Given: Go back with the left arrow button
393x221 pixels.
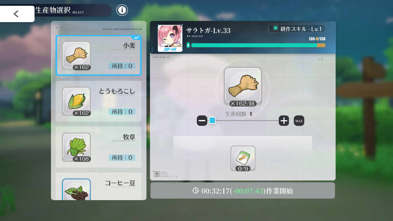Looking at the screenshot, I should (x=17, y=14).
